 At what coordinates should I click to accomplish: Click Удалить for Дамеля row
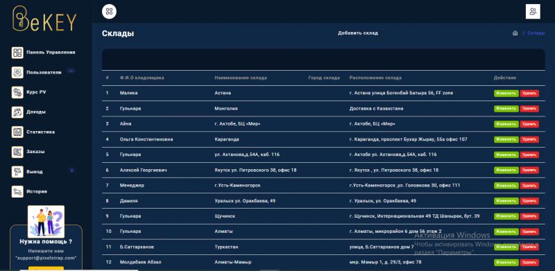(x=529, y=201)
